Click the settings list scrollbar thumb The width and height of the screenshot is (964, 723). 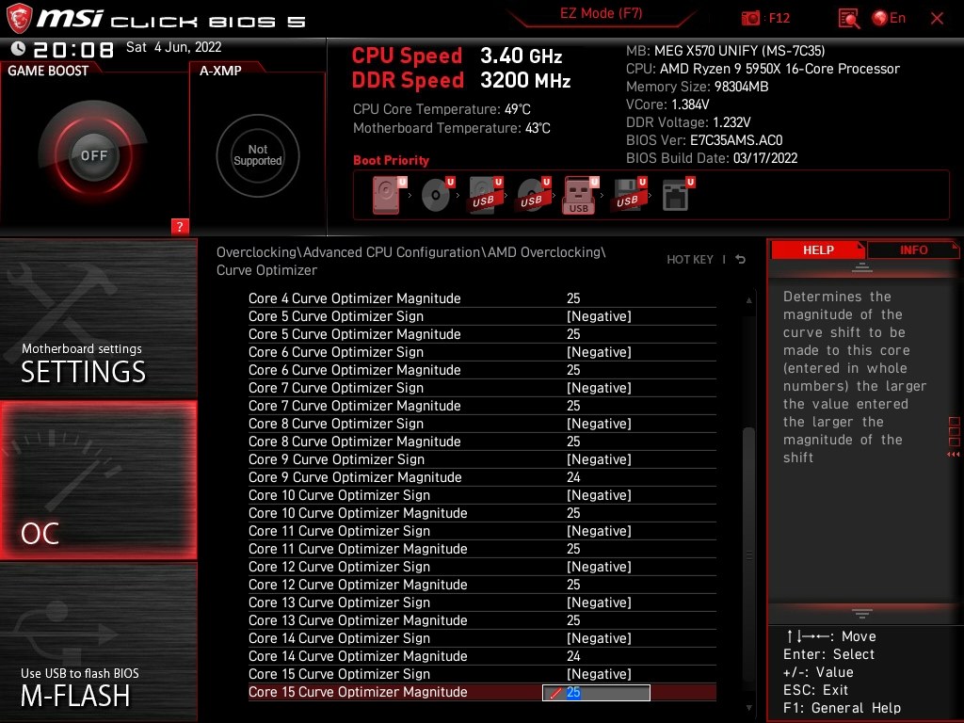pyautogui.click(x=748, y=555)
